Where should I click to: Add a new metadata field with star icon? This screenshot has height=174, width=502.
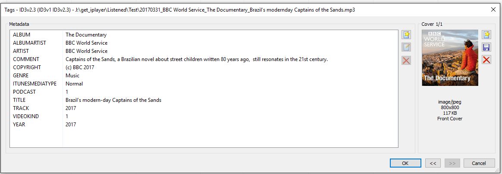406,35
